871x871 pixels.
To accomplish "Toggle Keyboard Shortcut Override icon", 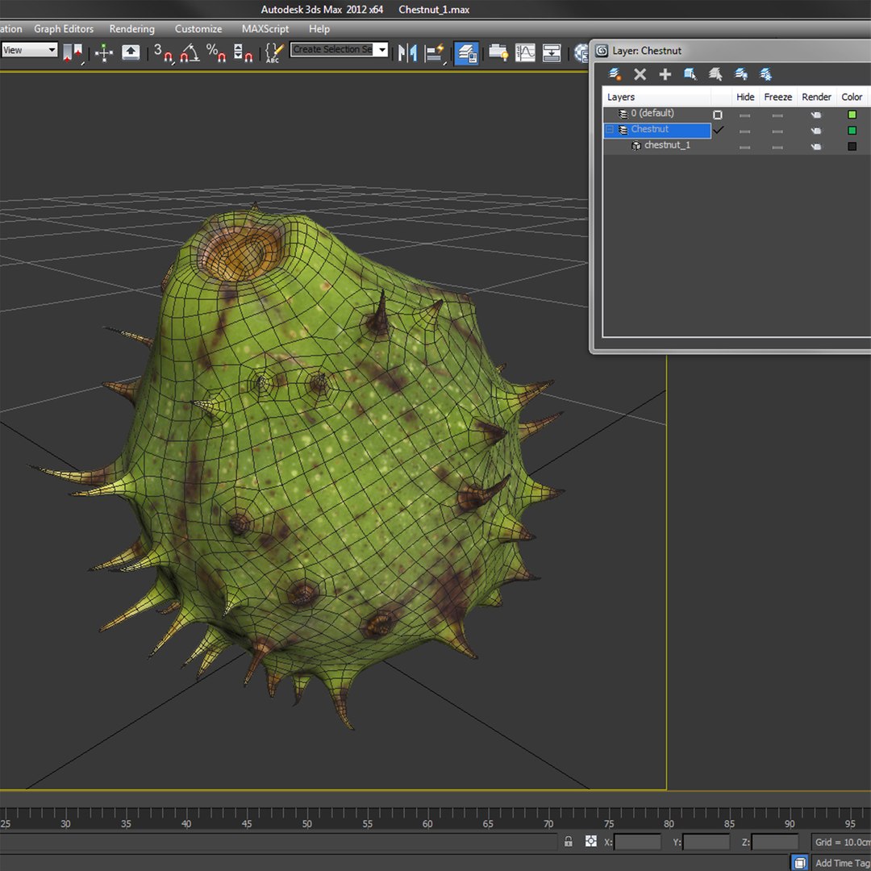I will [131, 52].
